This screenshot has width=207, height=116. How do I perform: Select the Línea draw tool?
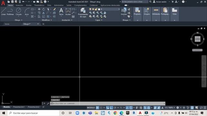coord(4,12)
